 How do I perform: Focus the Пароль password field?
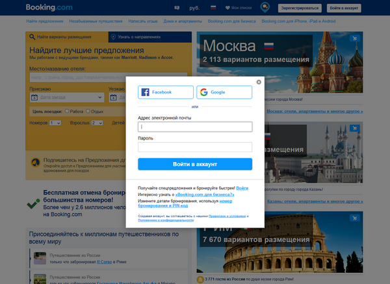195,147
